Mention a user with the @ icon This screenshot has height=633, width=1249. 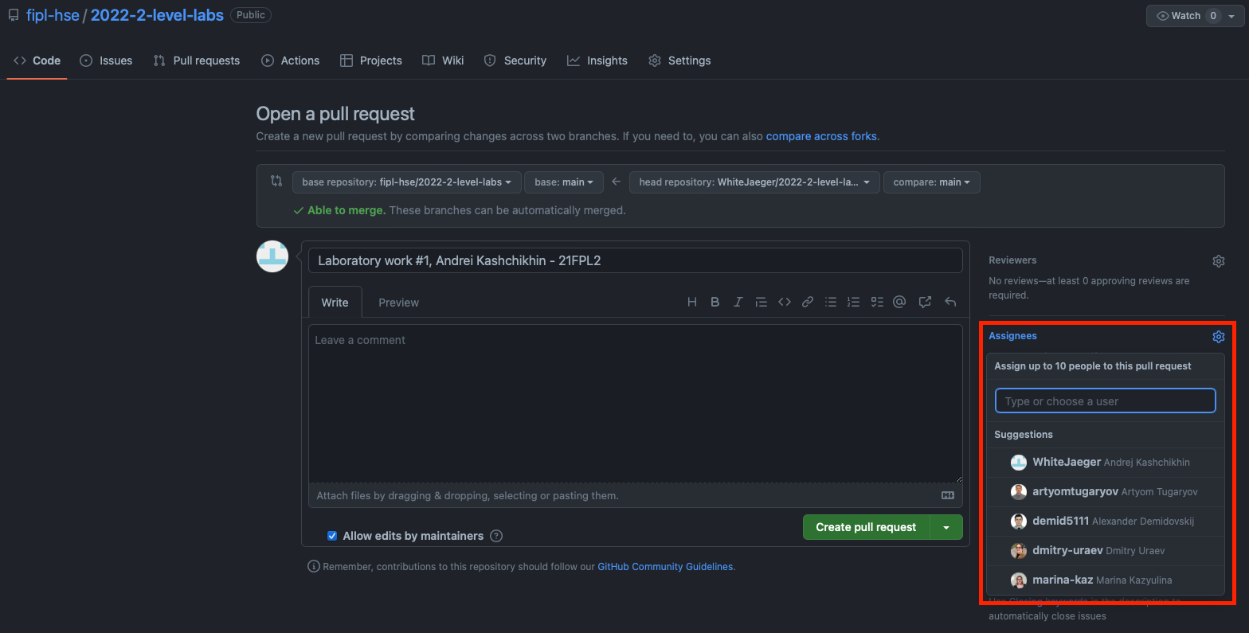coord(900,302)
